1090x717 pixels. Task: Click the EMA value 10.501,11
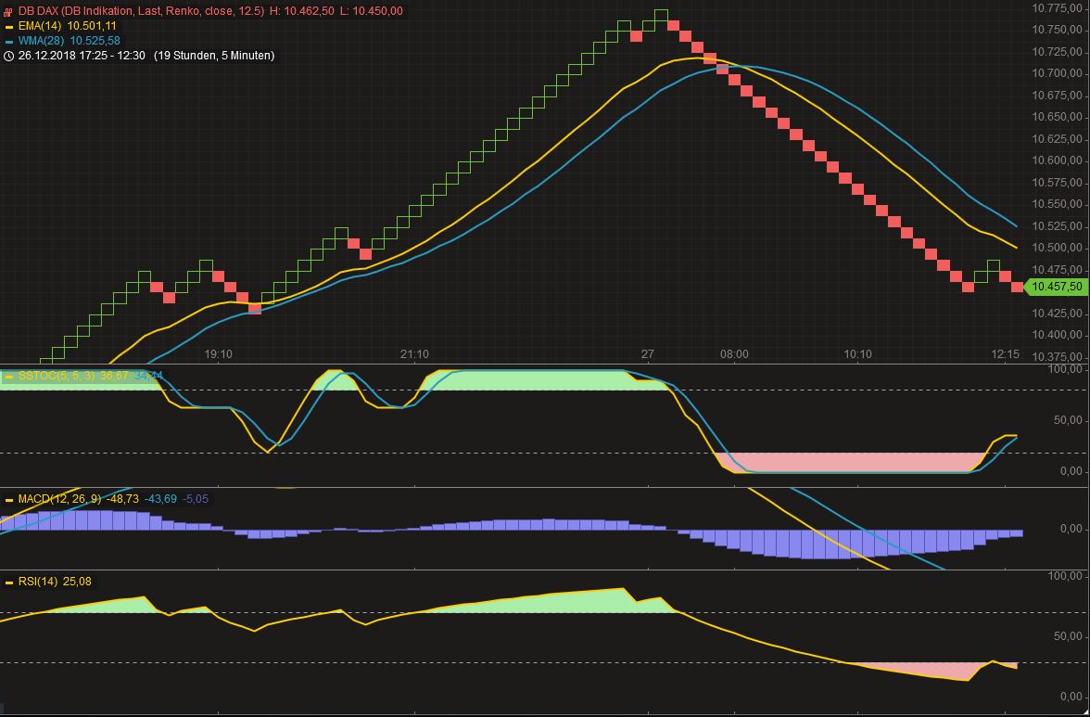click(x=92, y=26)
